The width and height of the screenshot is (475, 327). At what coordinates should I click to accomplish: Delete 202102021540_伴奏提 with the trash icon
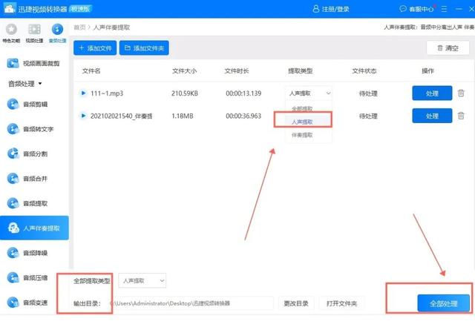click(461, 116)
